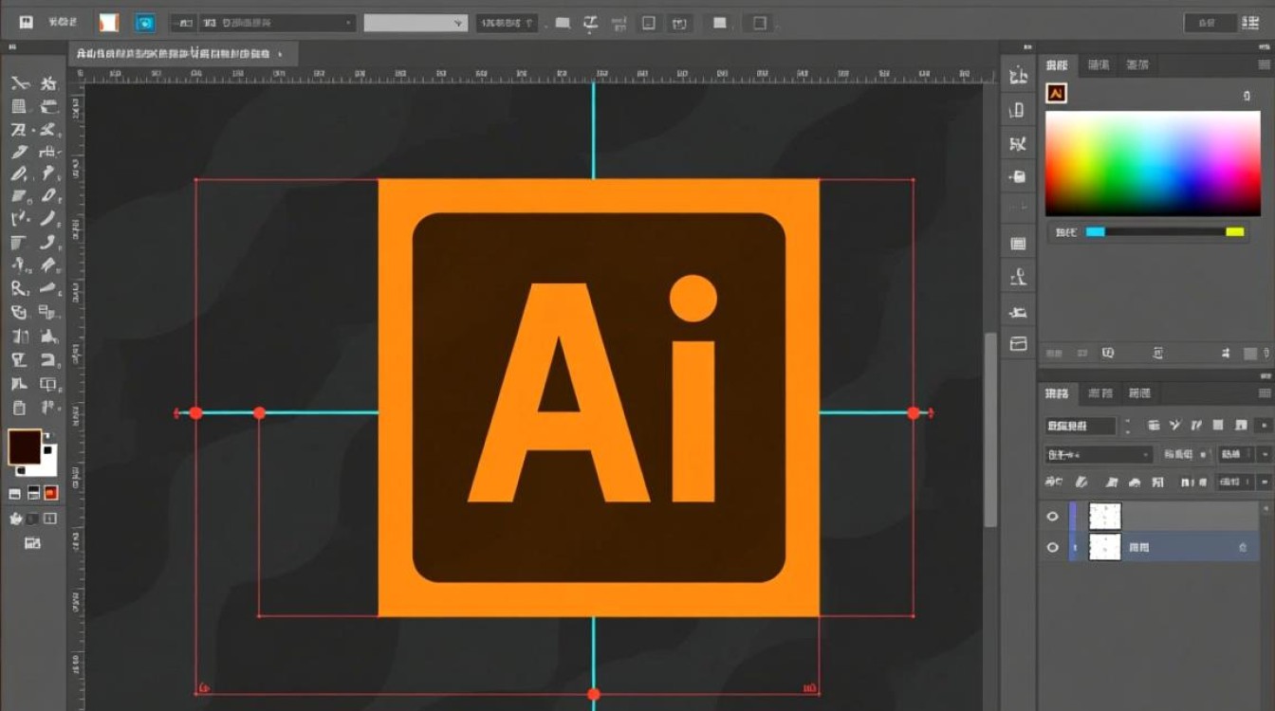
Task: Click the small orange Ai icon above the color spectrum
Action: click(x=1056, y=93)
